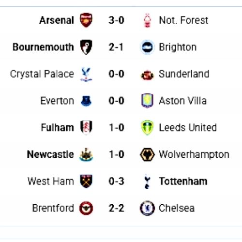Open the Arsenal 3-0 match score
The height and width of the screenshot is (242, 242).
116,20
